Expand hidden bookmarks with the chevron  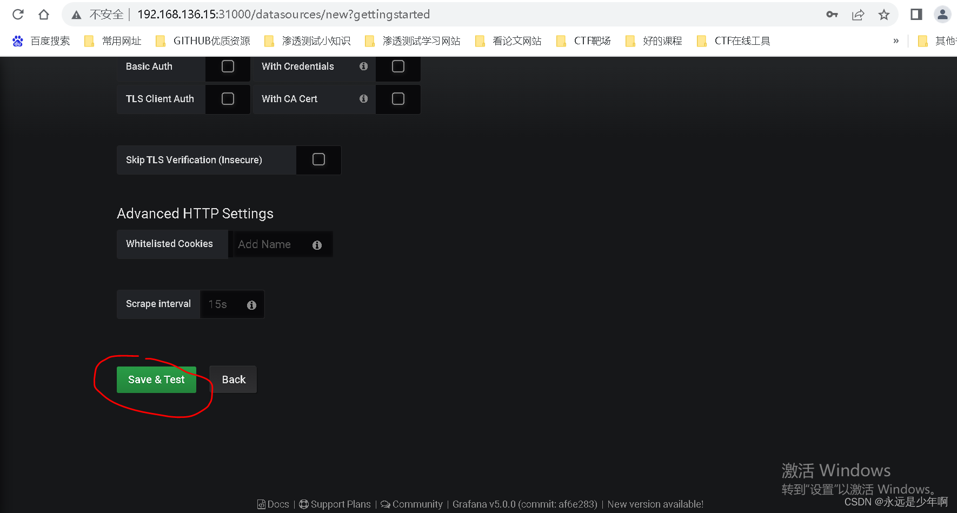(x=896, y=41)
